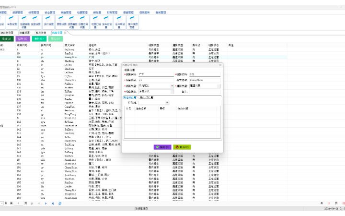Select the JinCheng row in the table
Image resolution: width=345 pixels, height=216 pixels.
pos(143,175)
